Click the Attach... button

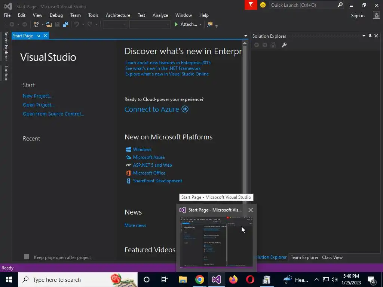189,24
